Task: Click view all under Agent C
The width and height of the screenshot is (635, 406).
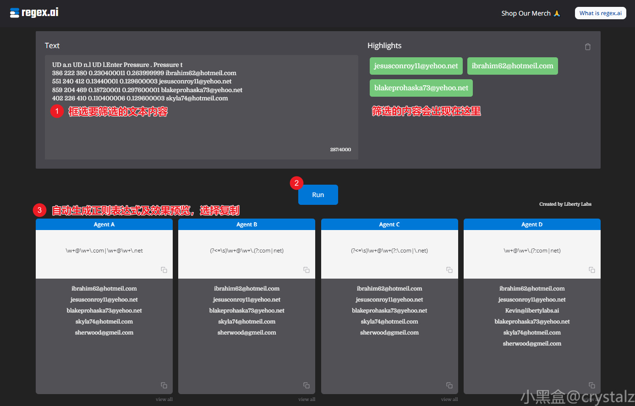Action: (x=449, y=399)
